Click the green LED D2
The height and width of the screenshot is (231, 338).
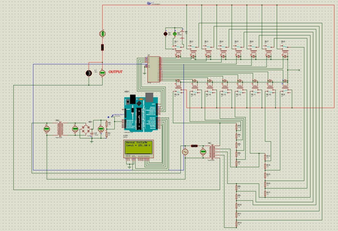175,34
